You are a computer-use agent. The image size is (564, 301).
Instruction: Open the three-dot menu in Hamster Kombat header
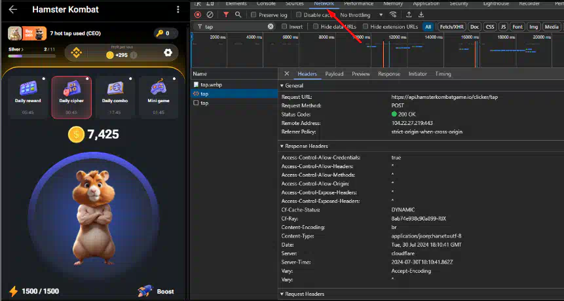coord(178,10)
